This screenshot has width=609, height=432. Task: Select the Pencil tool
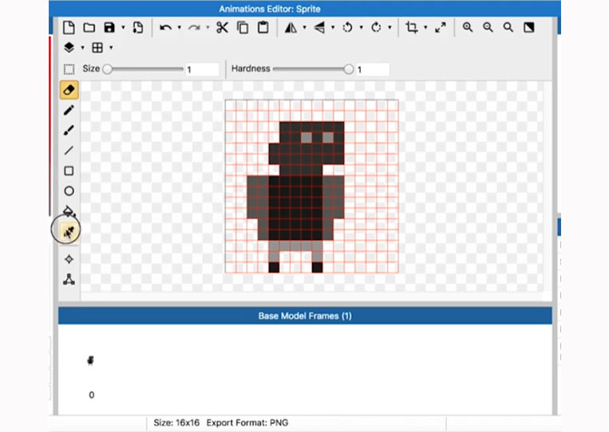point(69,110)
